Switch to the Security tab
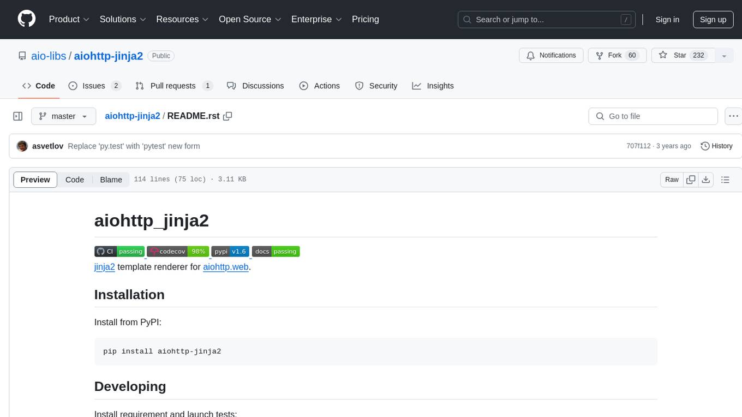 (x=376, y=86)
